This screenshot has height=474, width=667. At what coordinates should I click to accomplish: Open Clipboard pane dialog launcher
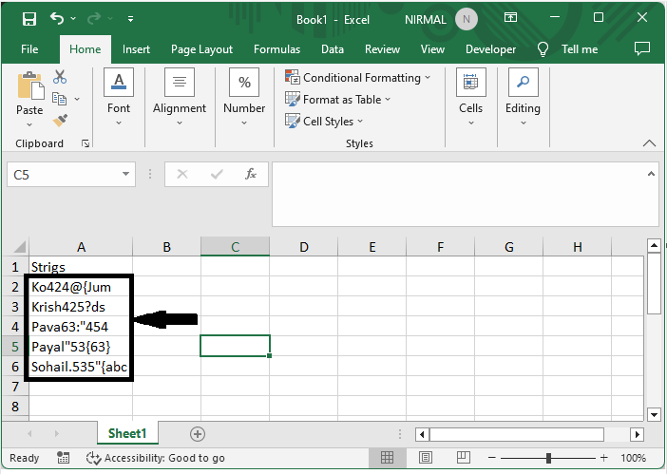(x=86, y=143)
